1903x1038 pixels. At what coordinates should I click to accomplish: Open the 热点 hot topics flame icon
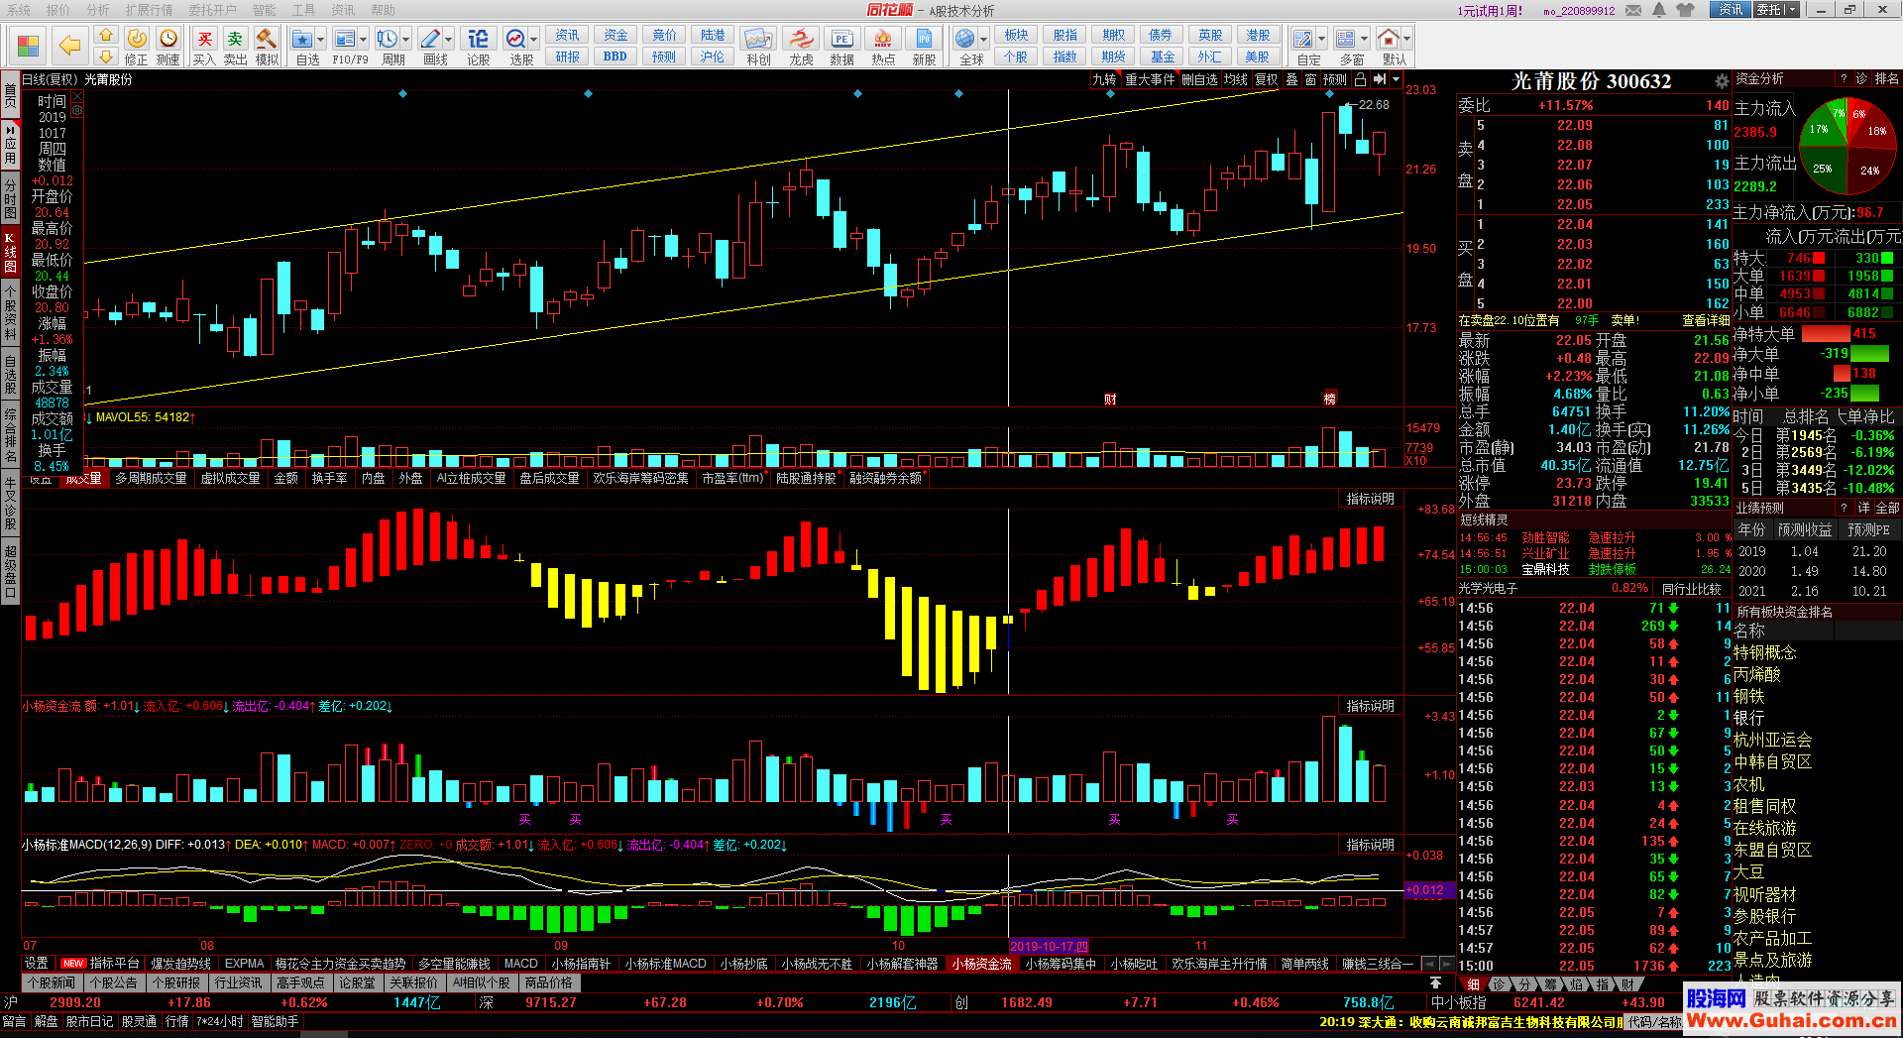click(883, 47)
